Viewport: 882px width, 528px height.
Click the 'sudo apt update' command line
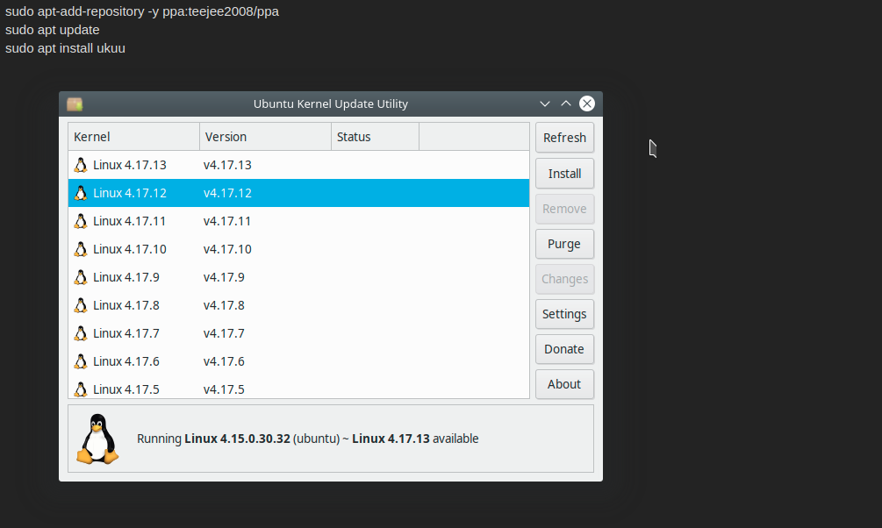coord(53,30)
